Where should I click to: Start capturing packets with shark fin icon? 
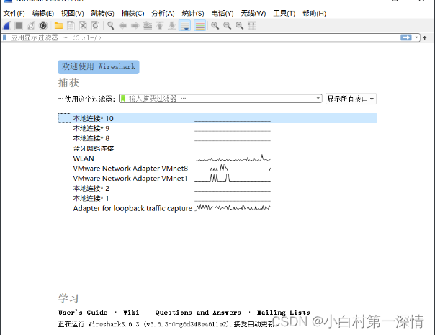click(x=6, y=26)
